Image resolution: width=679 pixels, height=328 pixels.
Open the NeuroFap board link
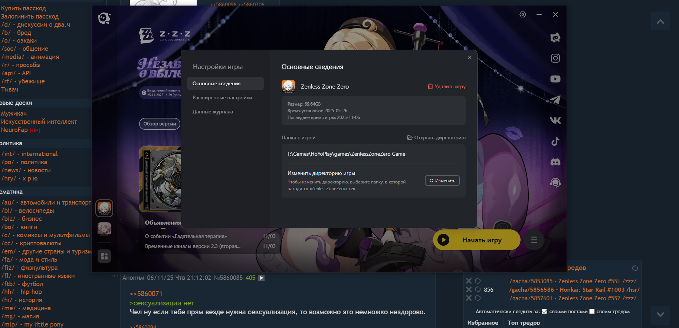coord(14,130)
